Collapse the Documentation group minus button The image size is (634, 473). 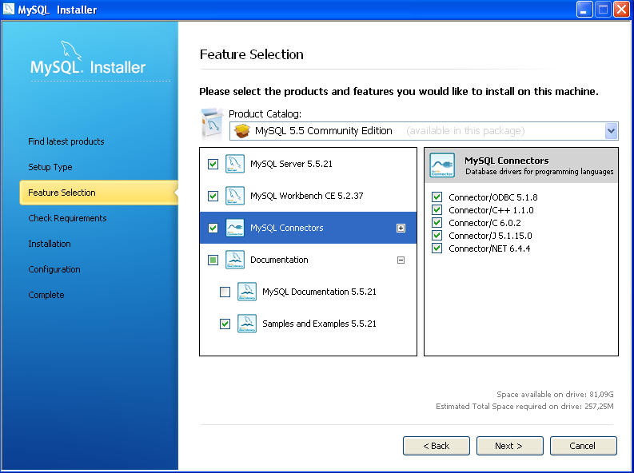pos(401,260)
